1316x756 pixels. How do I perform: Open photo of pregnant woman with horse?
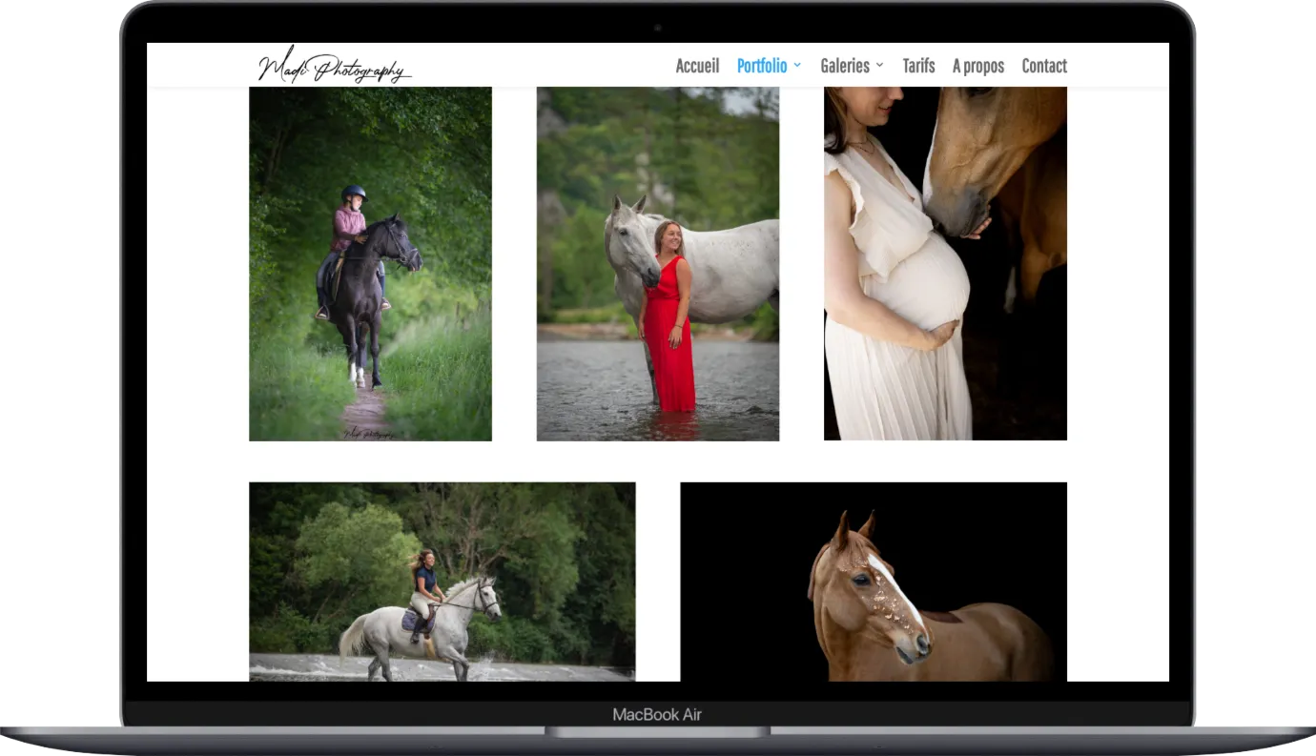click(945, 264)
